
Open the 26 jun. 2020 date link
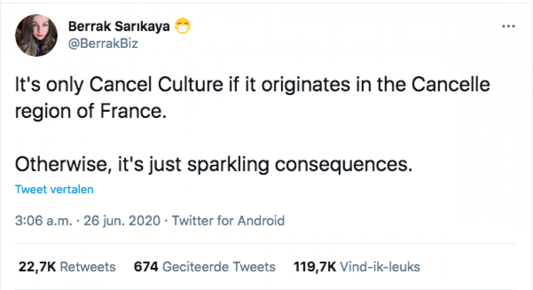coord(122,220)
